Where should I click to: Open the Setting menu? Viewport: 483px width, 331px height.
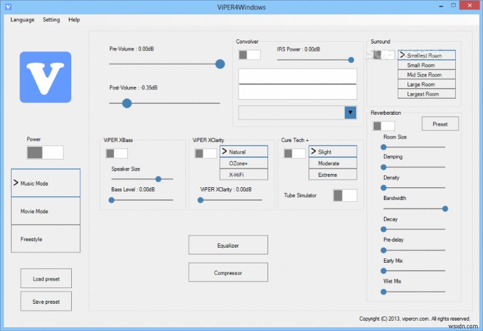(x=51, y=20)
